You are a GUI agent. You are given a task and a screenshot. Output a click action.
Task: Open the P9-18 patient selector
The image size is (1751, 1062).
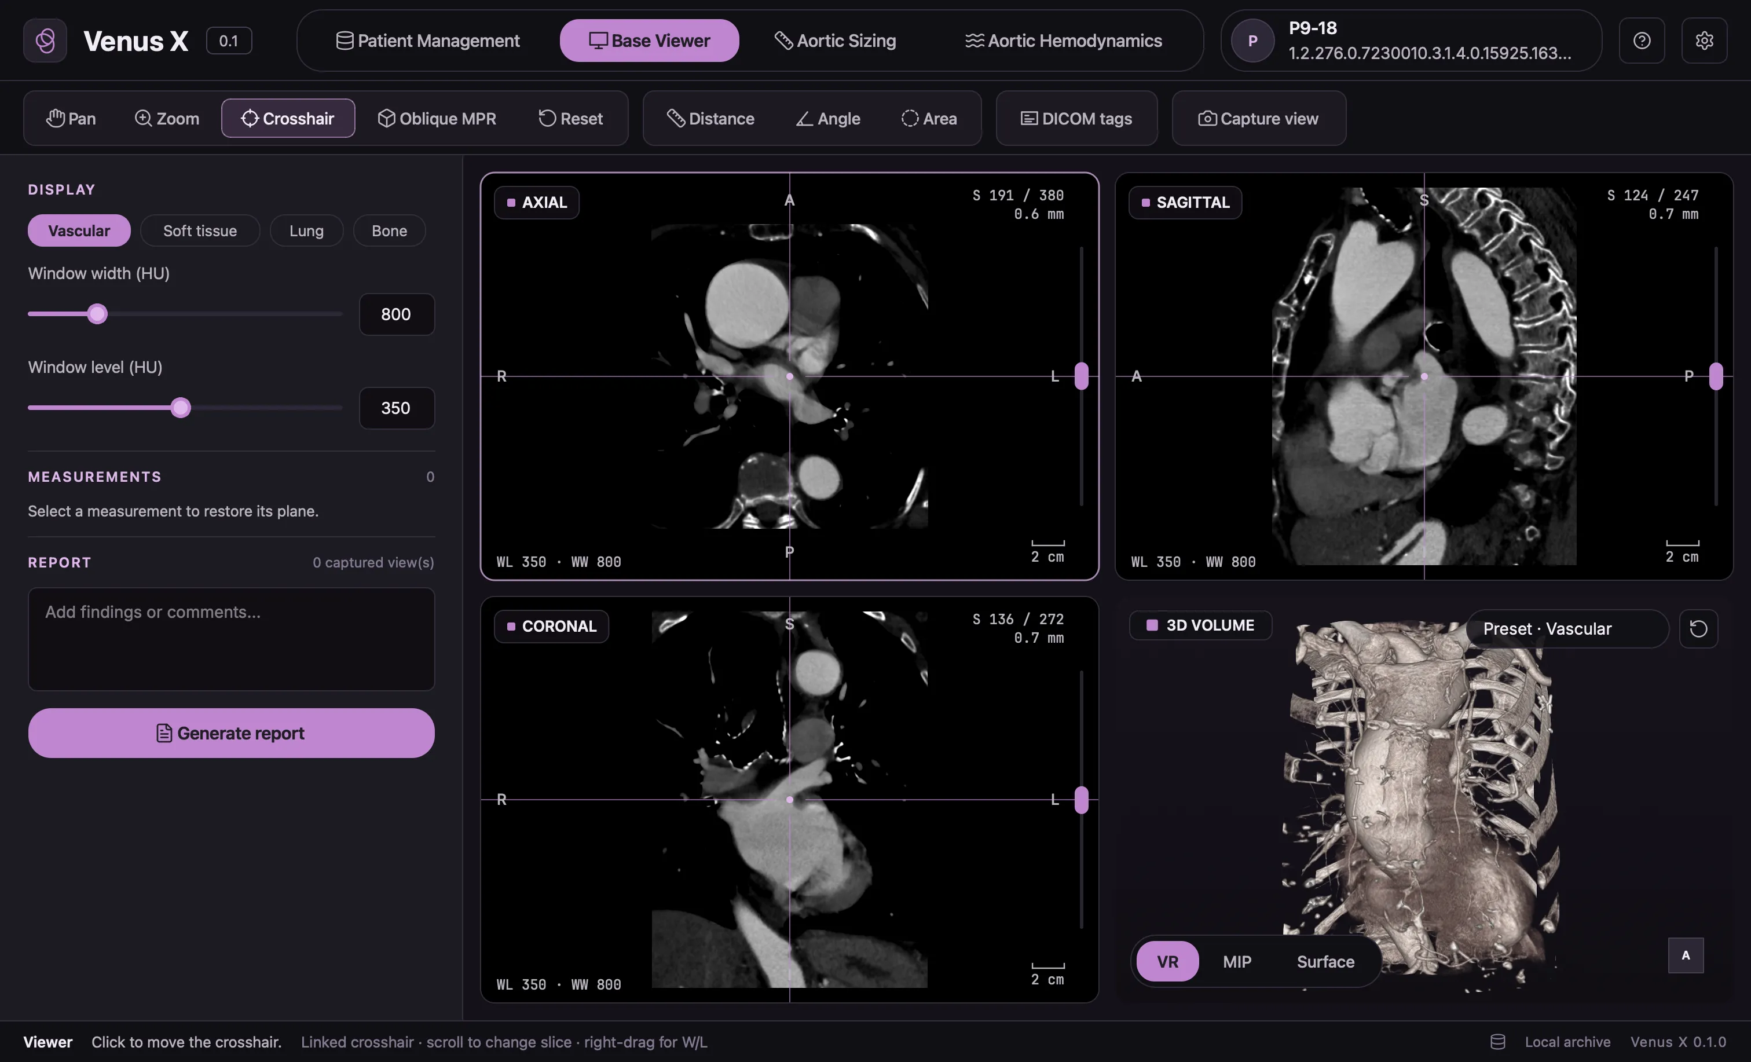1411,41
